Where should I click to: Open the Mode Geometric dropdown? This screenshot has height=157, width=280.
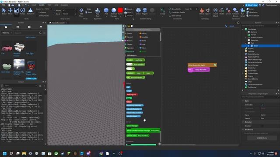[46, 9]
